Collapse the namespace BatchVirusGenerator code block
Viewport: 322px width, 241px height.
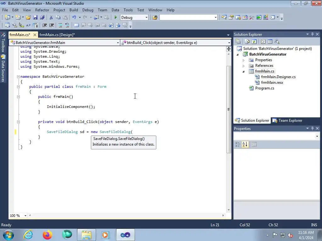[18, 77]
